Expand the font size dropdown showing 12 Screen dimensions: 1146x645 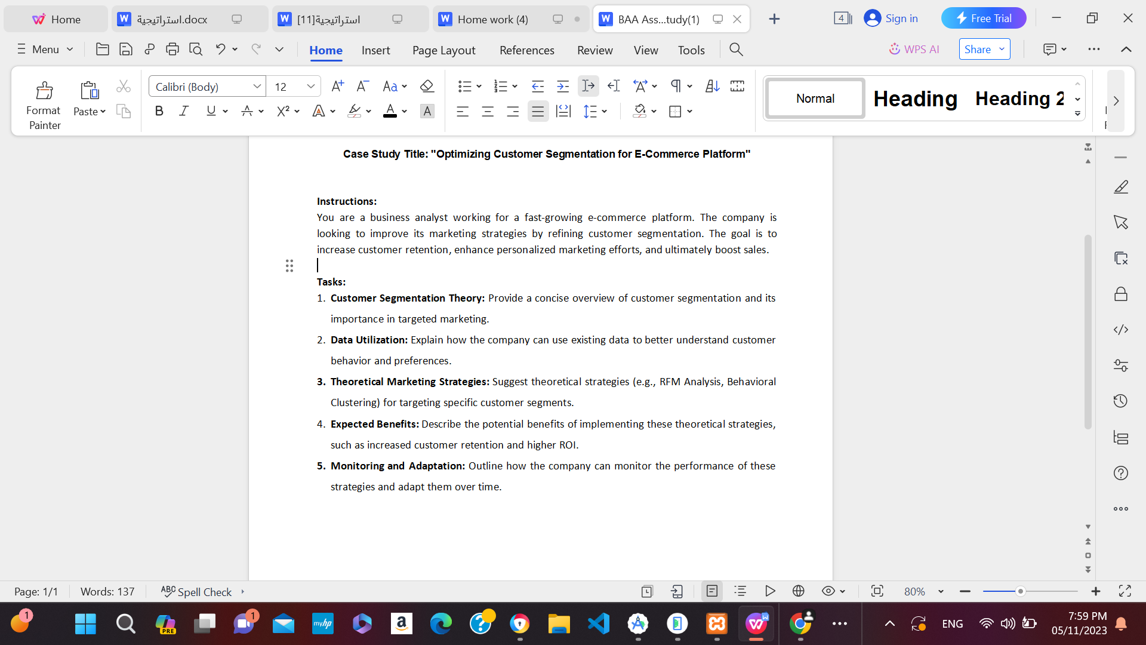[x=311, y=86]
